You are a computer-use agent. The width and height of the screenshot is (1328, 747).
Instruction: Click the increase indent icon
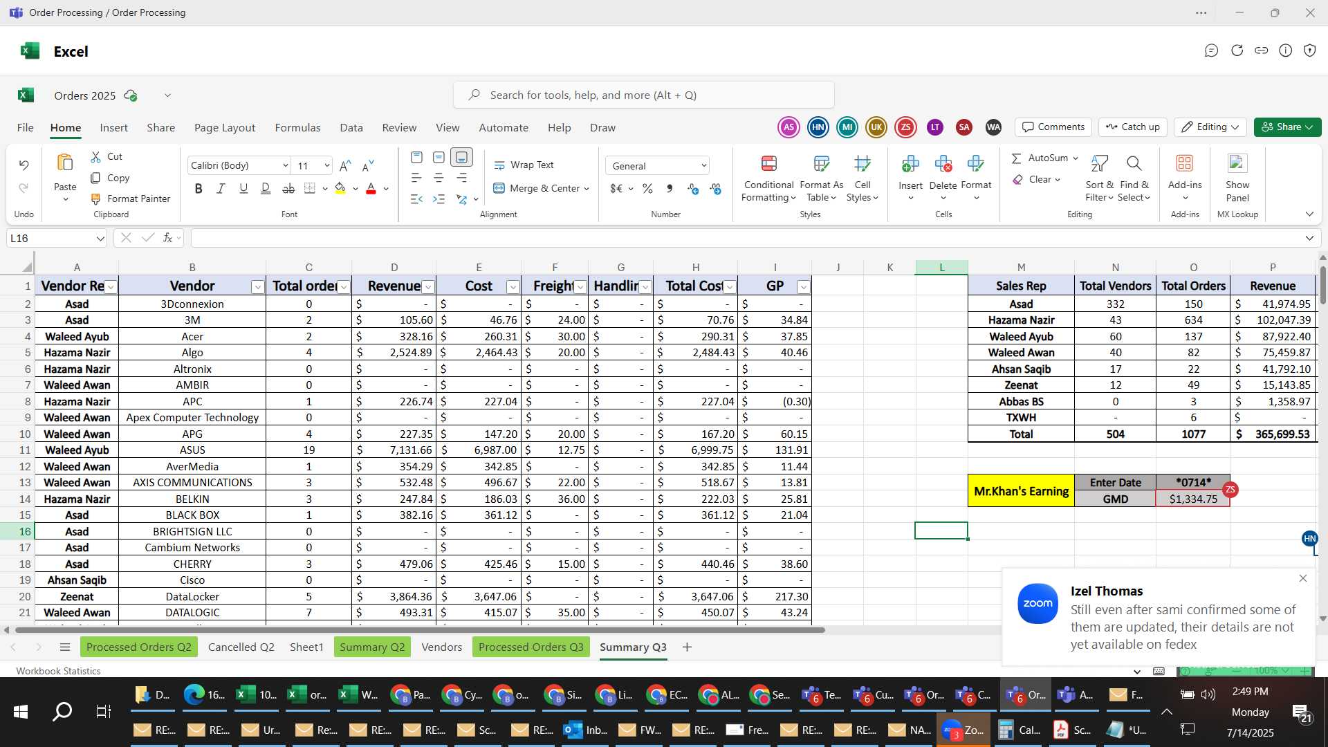point(439,199)
